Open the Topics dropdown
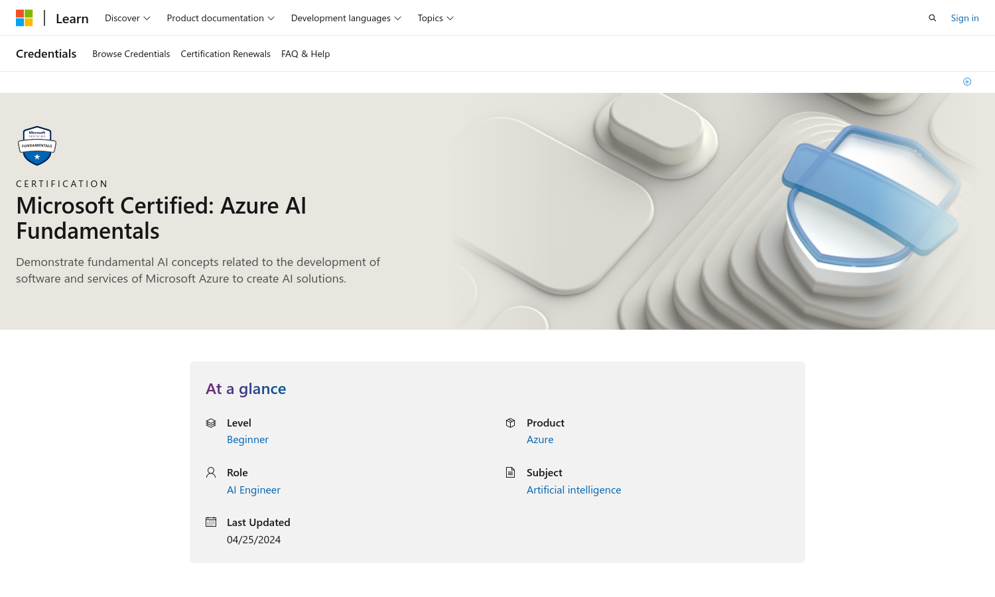 tap(434, 18)
